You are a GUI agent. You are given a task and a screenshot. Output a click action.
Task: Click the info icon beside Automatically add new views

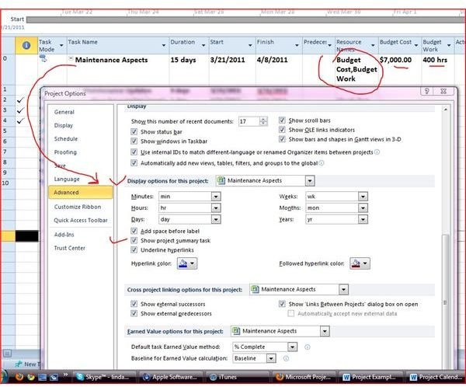tap(322, 163)
